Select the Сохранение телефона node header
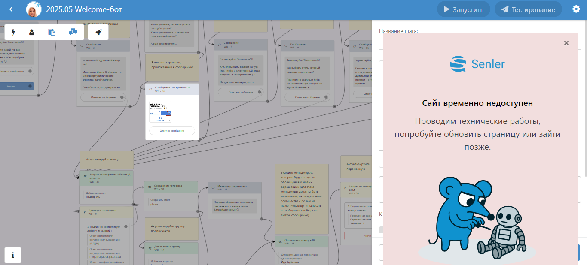 171,187
